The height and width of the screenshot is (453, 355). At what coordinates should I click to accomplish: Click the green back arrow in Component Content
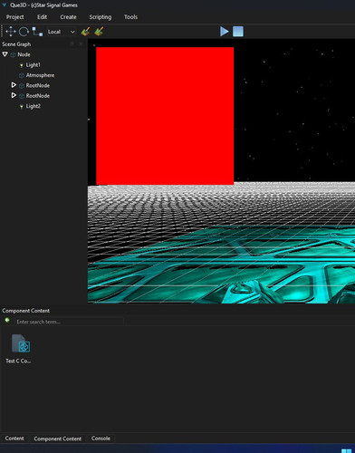point(7,320)
